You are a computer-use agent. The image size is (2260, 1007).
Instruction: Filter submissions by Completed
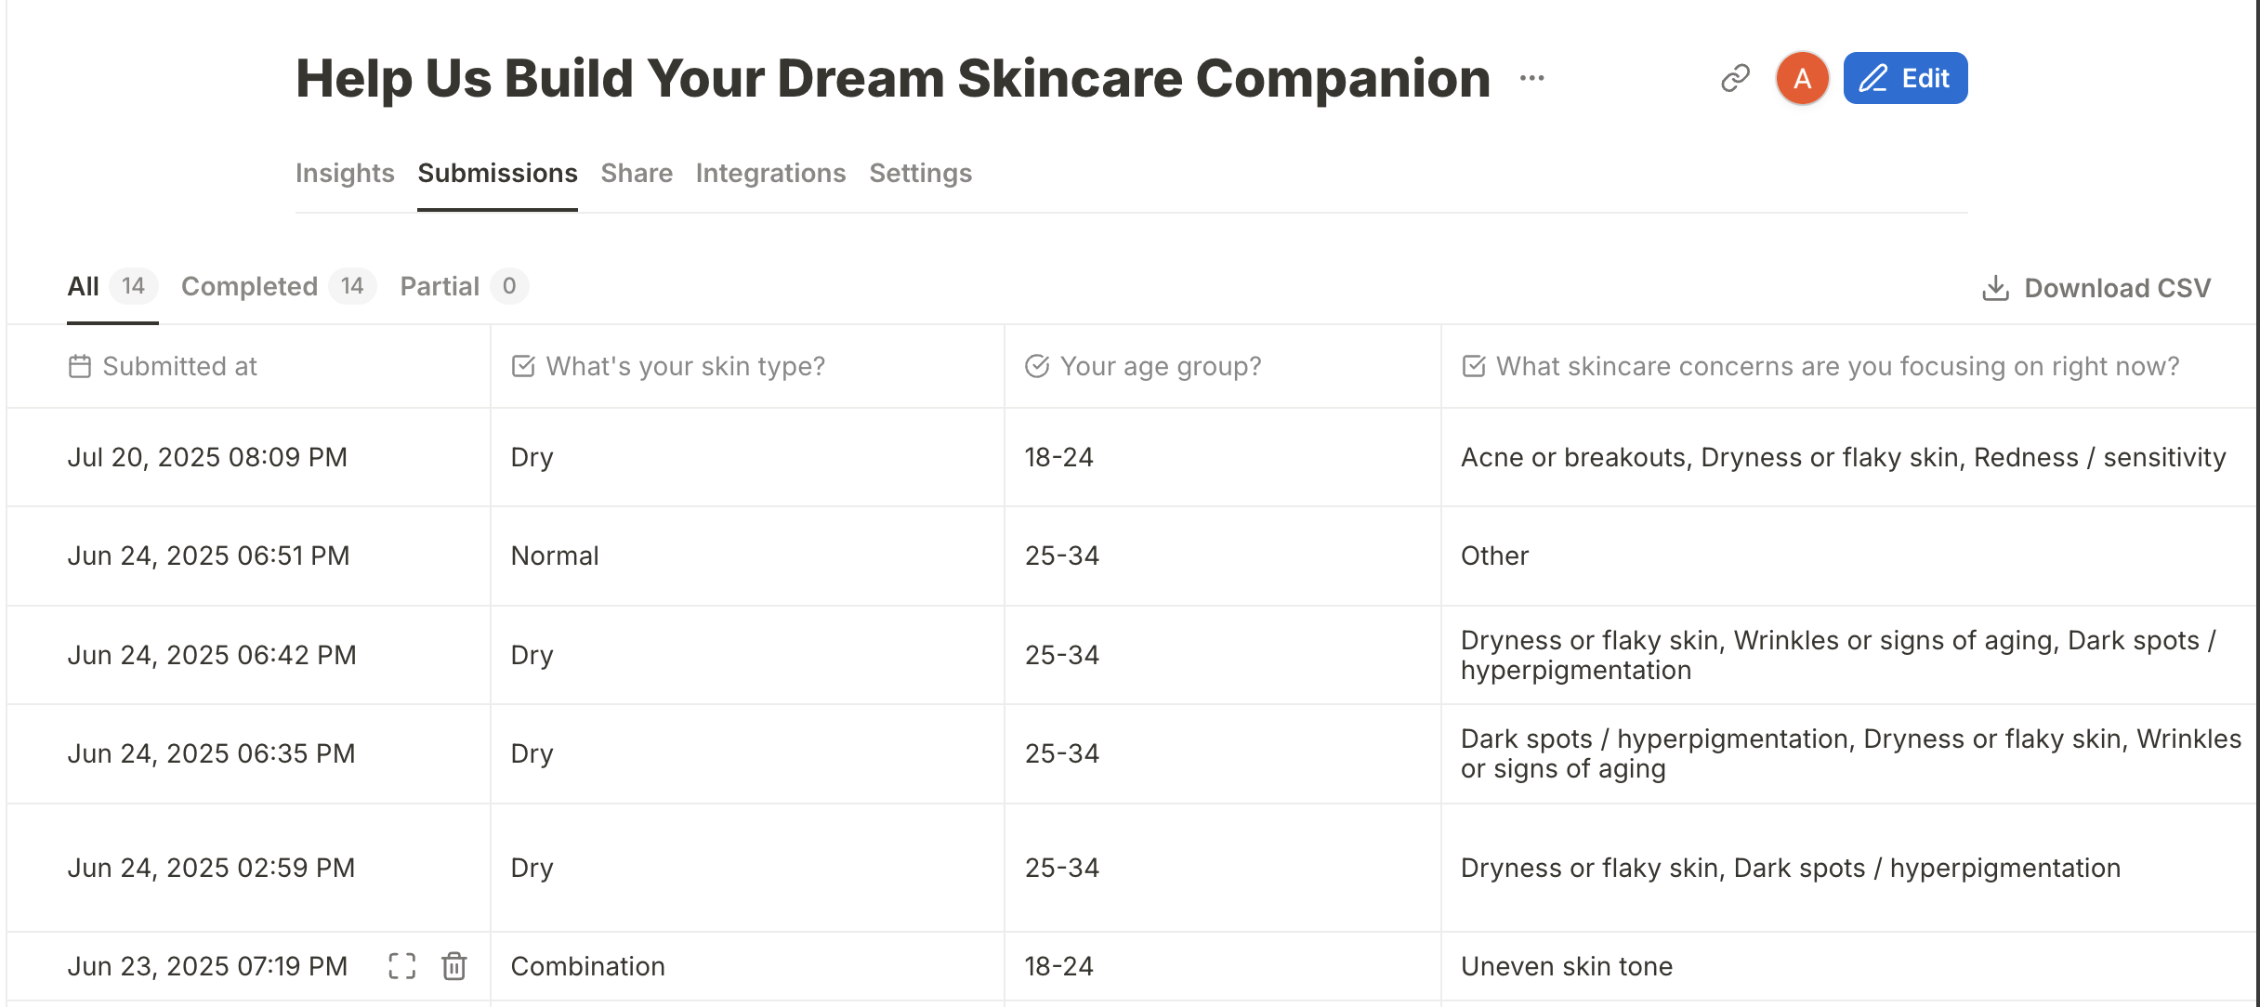[249, 286]
